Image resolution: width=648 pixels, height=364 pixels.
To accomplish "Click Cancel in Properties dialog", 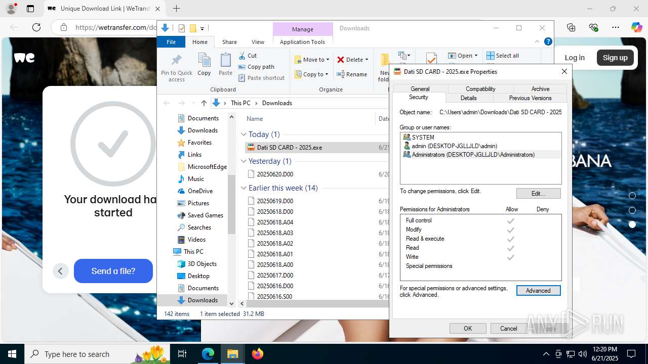I will tap(509, 329).
